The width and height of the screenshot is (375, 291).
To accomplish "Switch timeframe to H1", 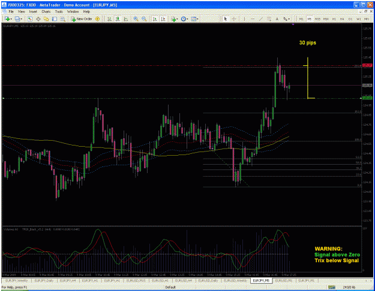I will click(x=334, y=19).
